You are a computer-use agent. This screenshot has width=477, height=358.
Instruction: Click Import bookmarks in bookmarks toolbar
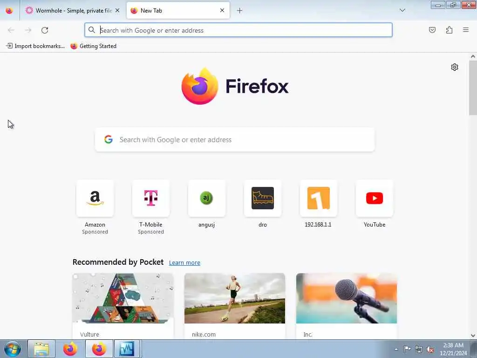pyautogui.click(x=35, y=46)
